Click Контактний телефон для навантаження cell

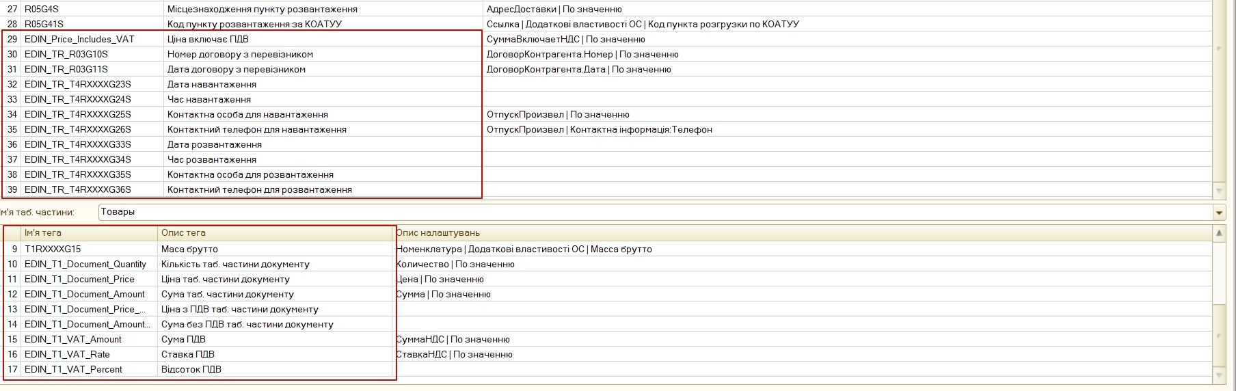323,129
